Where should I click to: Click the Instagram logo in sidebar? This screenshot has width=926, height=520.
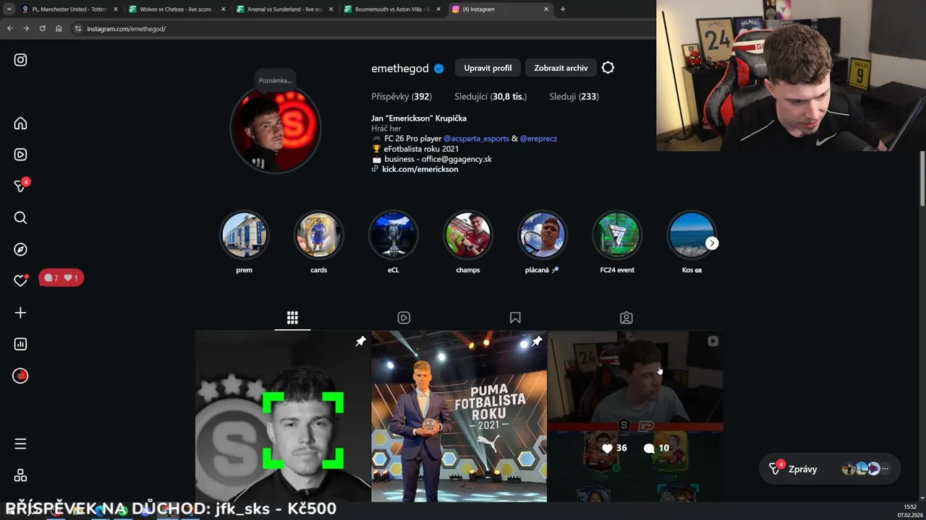pos(20,60)
